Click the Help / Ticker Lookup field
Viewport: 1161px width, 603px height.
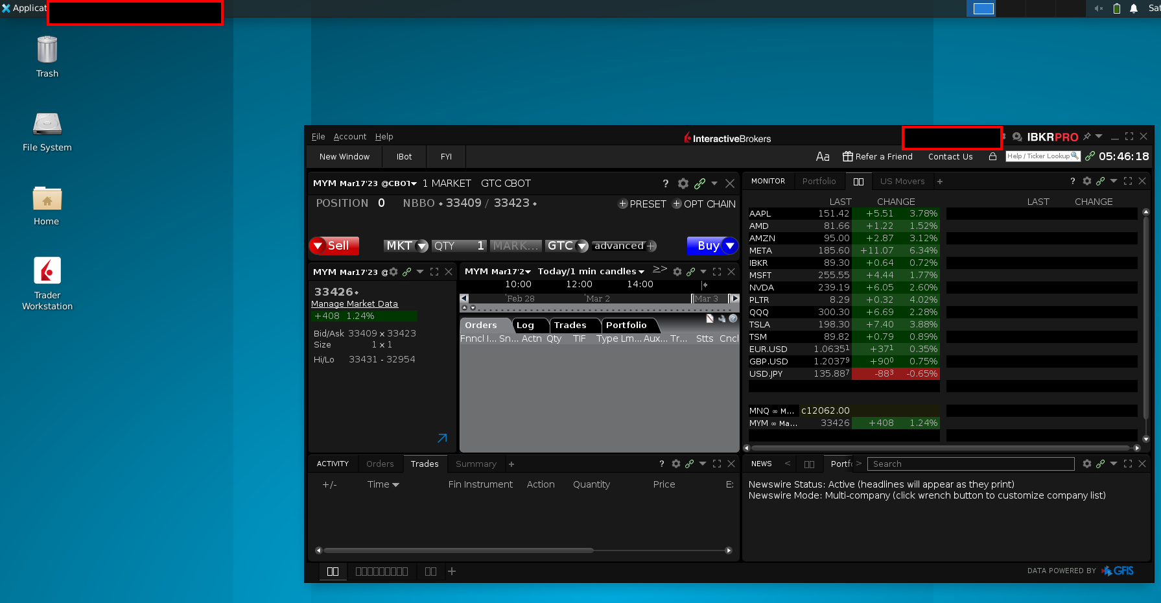[x=1042, y=156]
